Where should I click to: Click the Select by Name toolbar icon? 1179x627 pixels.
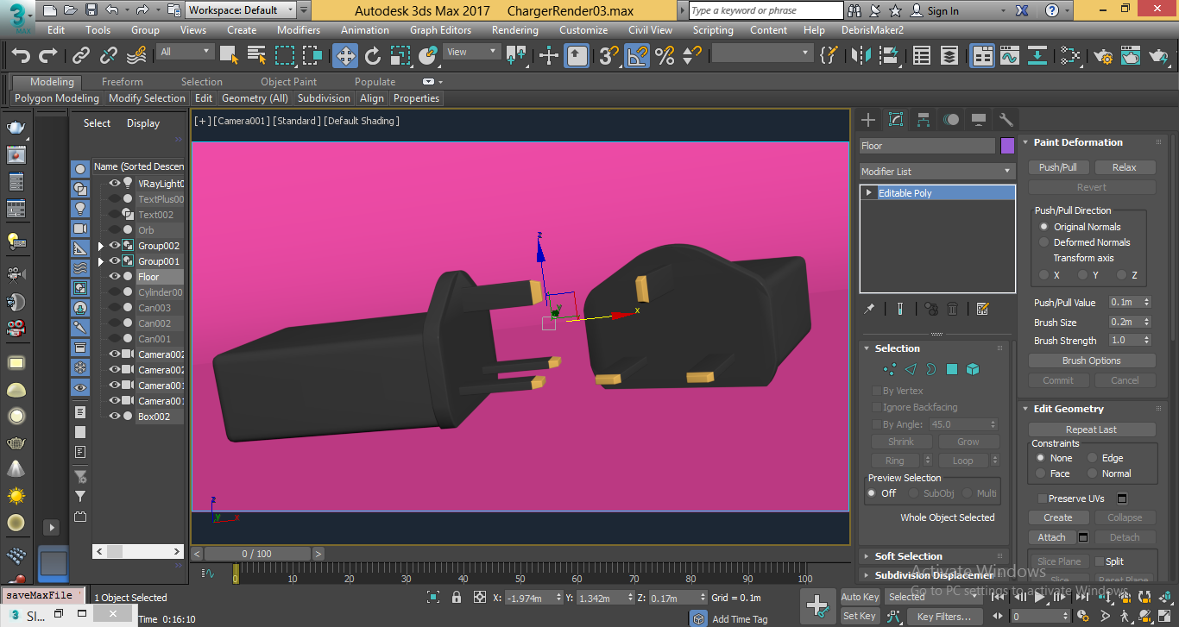click(x=257, y=56)
